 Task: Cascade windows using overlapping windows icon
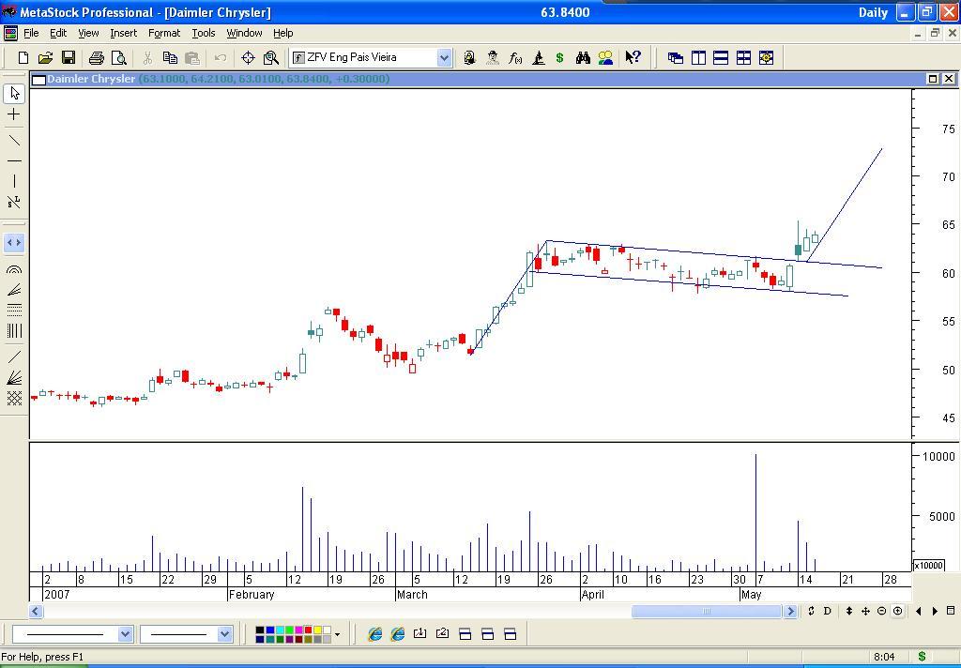coord(676,57)
